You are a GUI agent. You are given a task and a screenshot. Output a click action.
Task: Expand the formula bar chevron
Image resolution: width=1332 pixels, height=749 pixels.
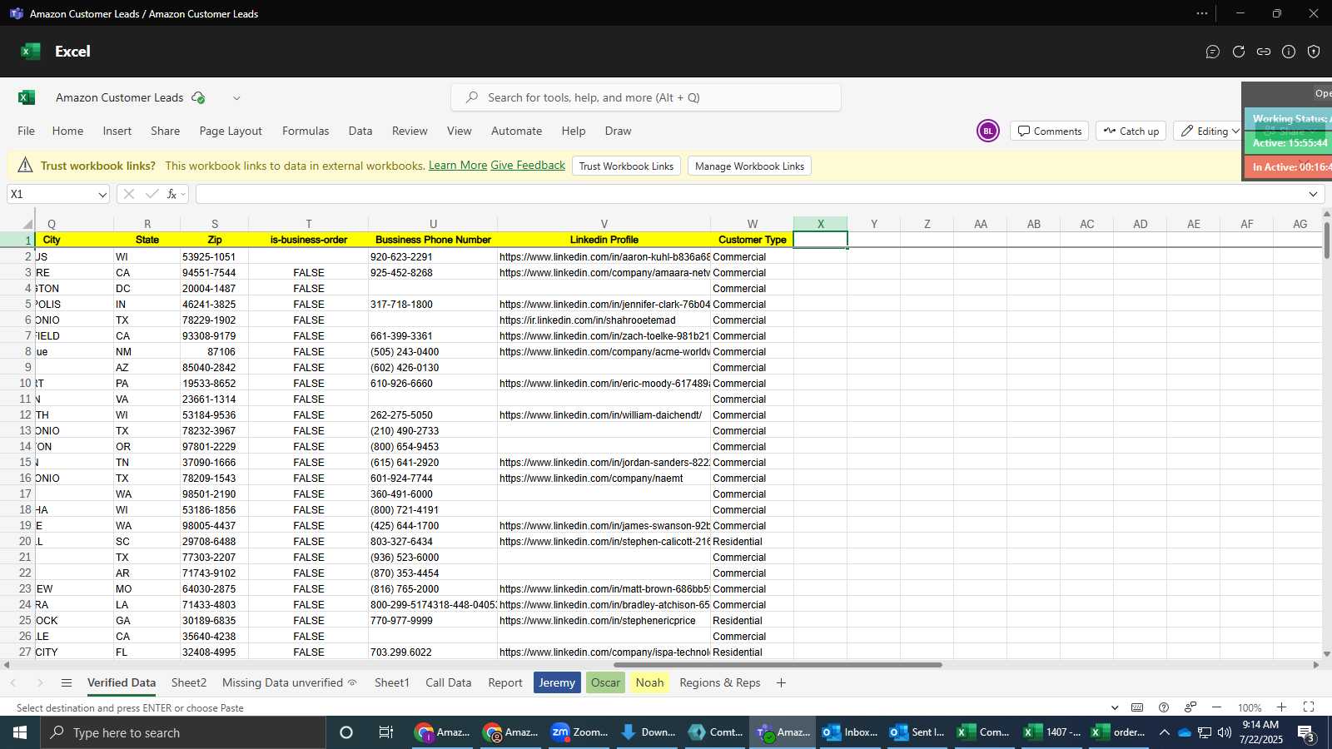pyautogui.click(x=1313, y=194)
